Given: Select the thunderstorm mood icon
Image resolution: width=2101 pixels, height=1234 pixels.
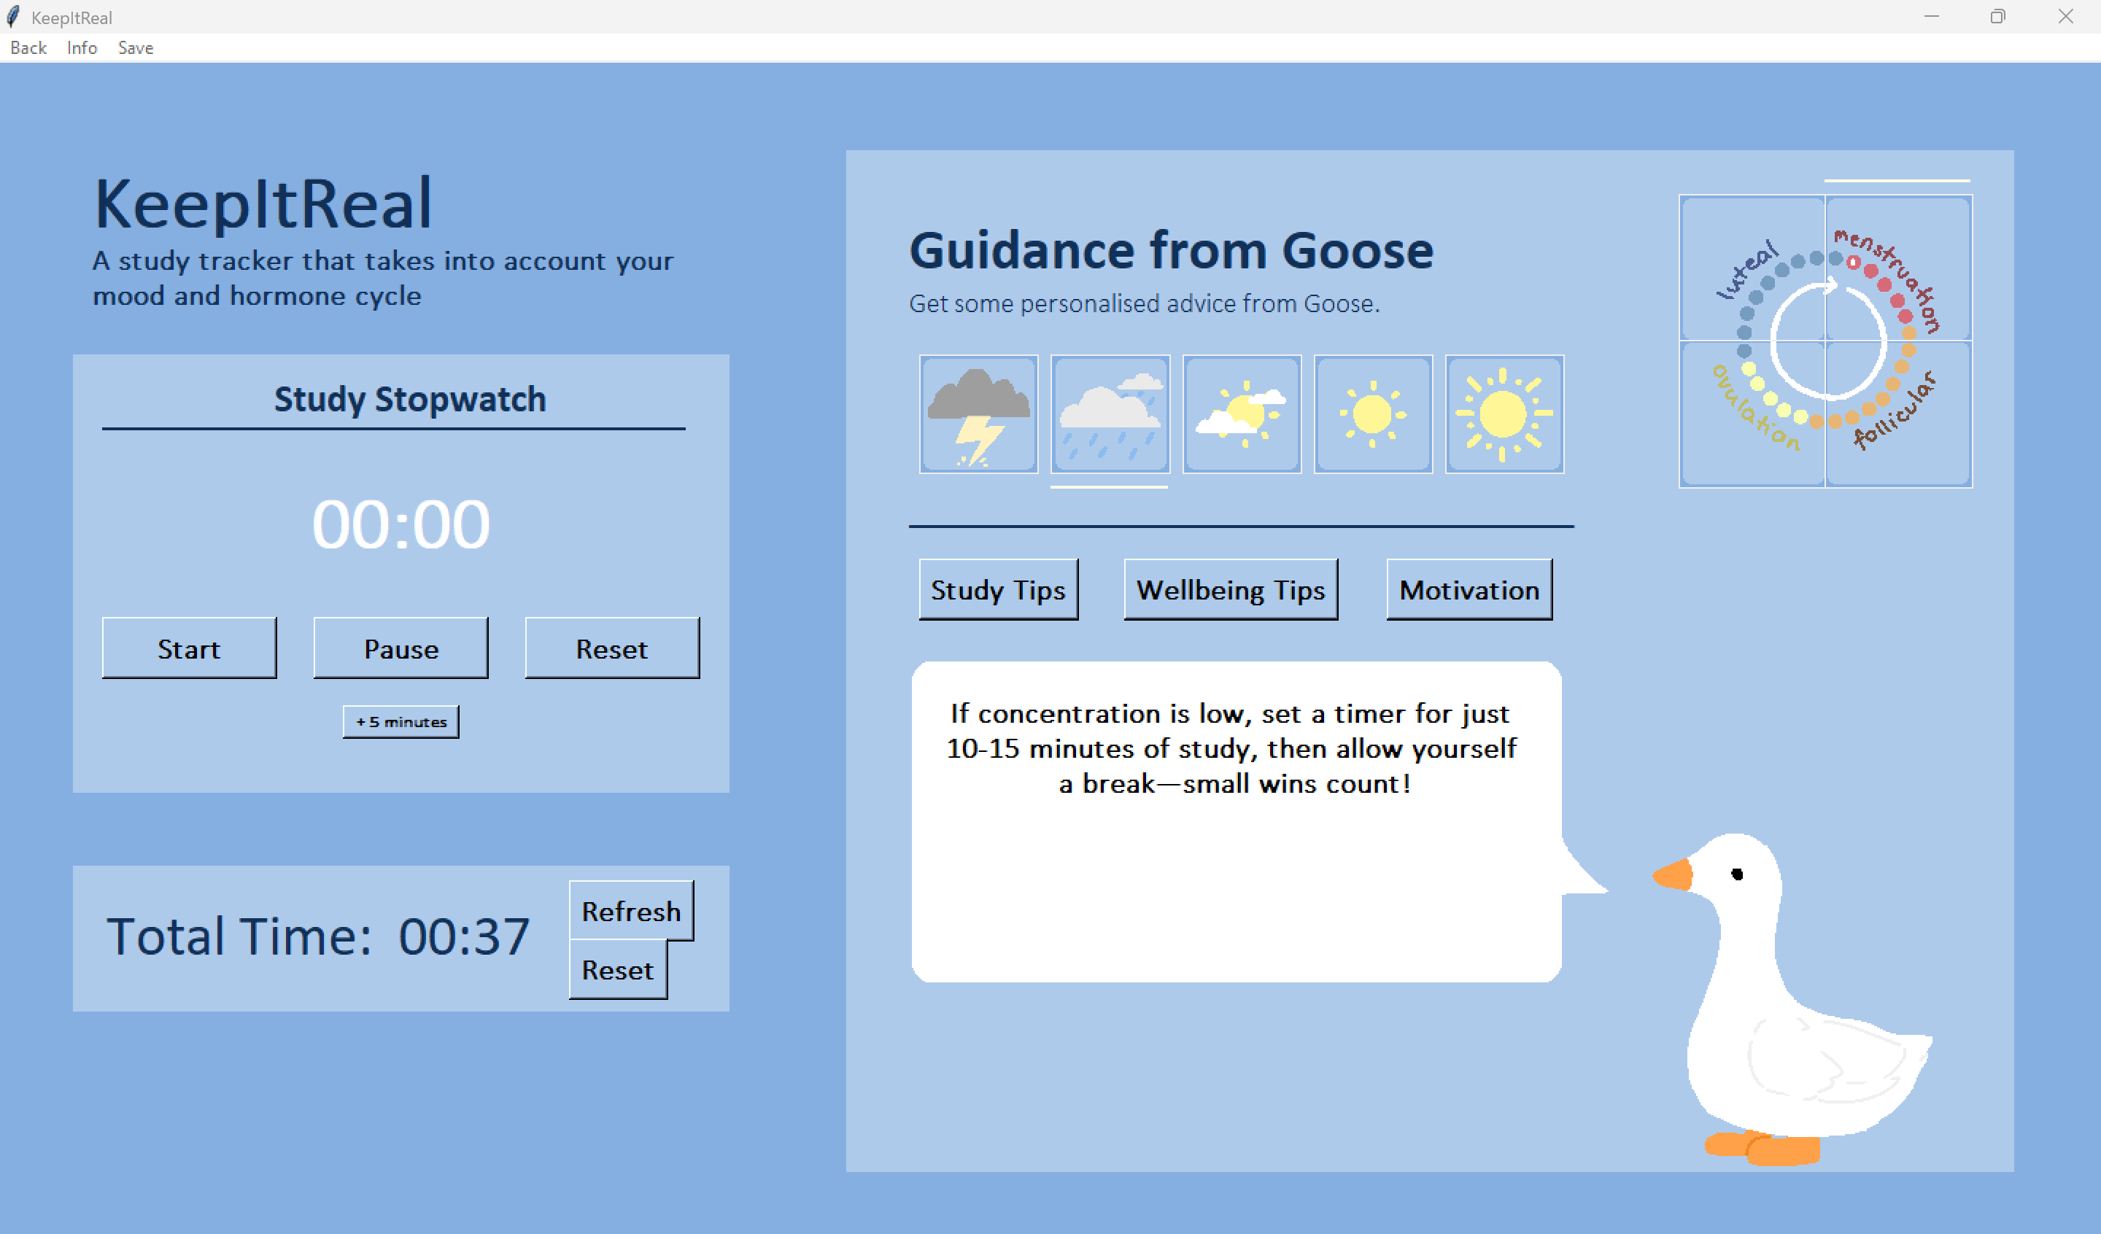Looking at the screenshot, I should [978, 414].
